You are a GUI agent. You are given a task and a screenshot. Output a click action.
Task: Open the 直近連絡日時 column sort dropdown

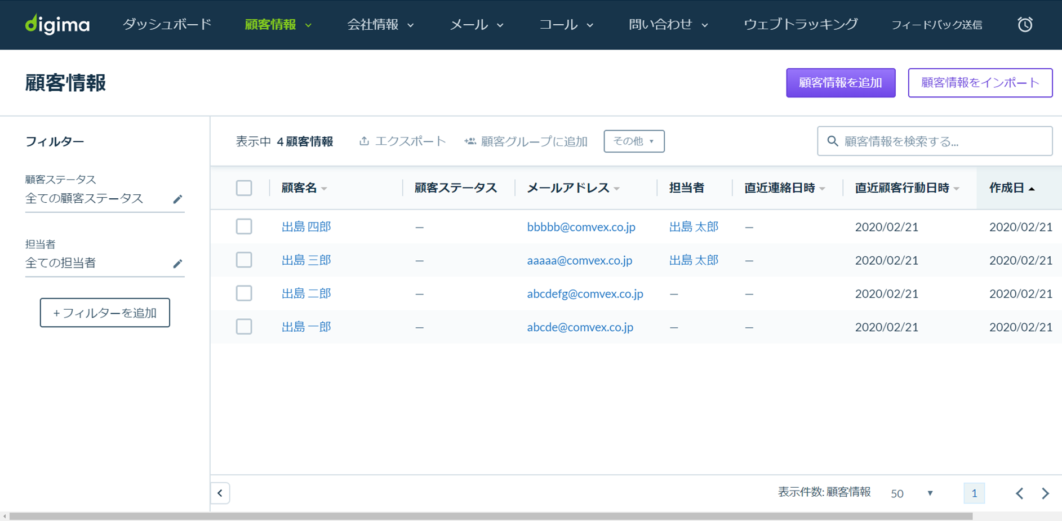click(x=823, y=189)
